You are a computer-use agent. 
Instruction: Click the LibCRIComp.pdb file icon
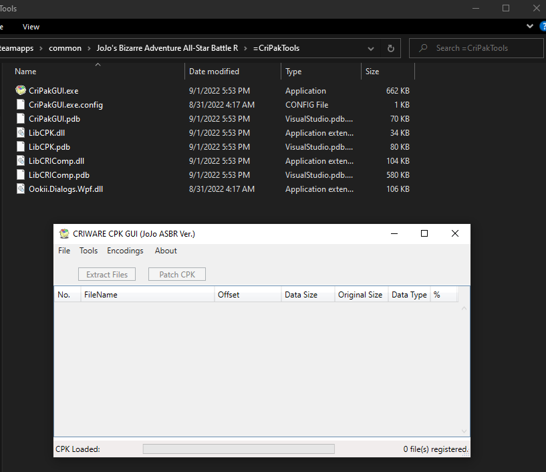(21, 175)
